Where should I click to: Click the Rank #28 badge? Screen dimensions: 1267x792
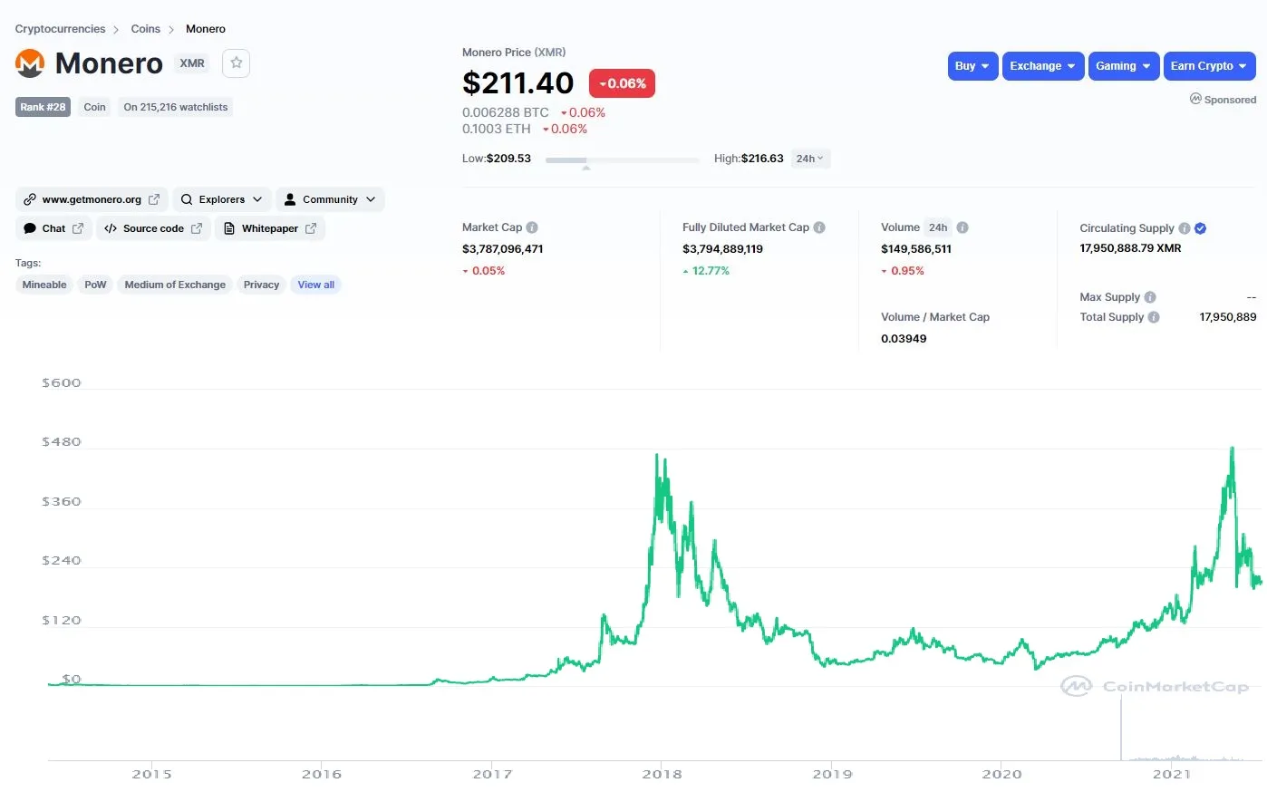tap(43, 107)
